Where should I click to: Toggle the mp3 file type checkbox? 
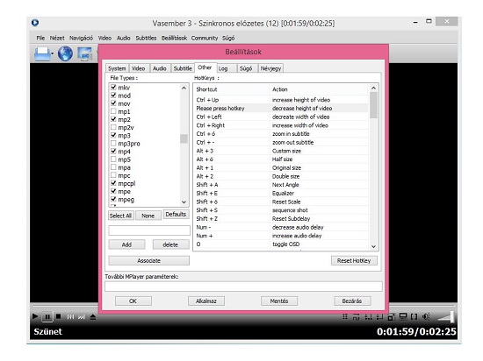[x=113, y=135]
